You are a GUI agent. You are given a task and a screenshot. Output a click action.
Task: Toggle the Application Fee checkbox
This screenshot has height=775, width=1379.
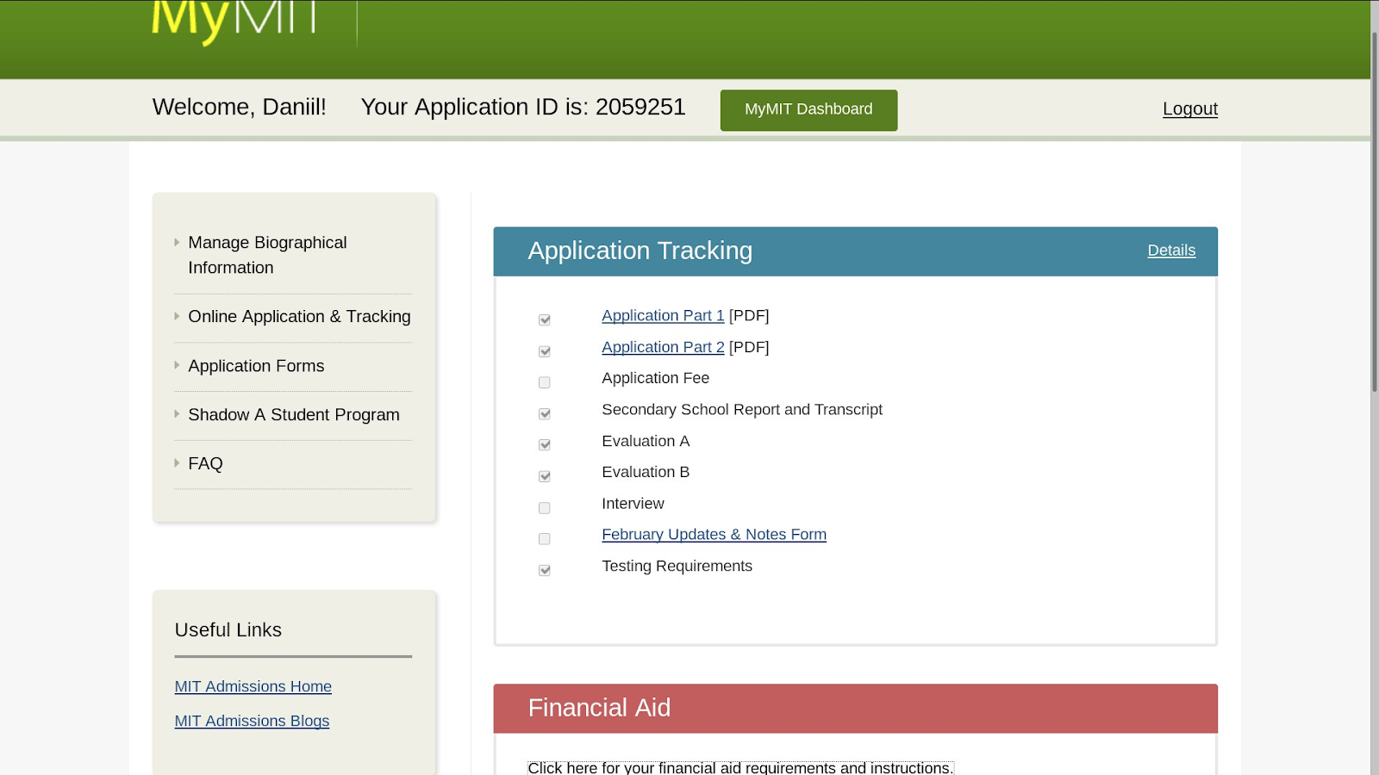click(545, 382)
